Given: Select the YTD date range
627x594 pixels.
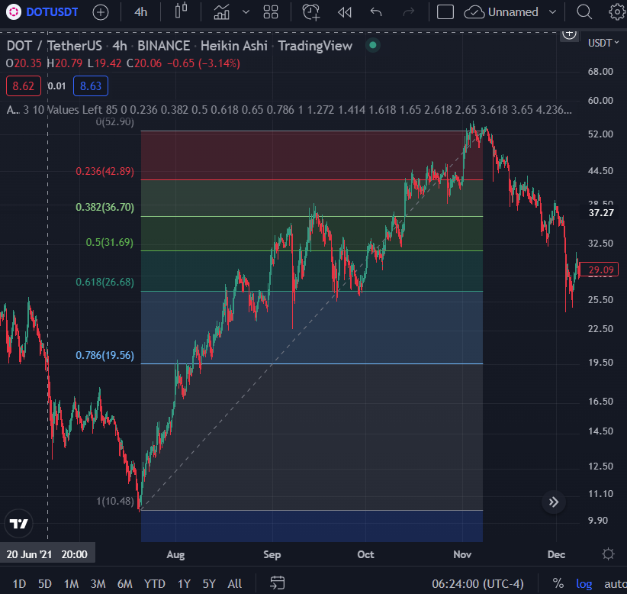Looking at the screenshot, I should (x=154, y=584).
